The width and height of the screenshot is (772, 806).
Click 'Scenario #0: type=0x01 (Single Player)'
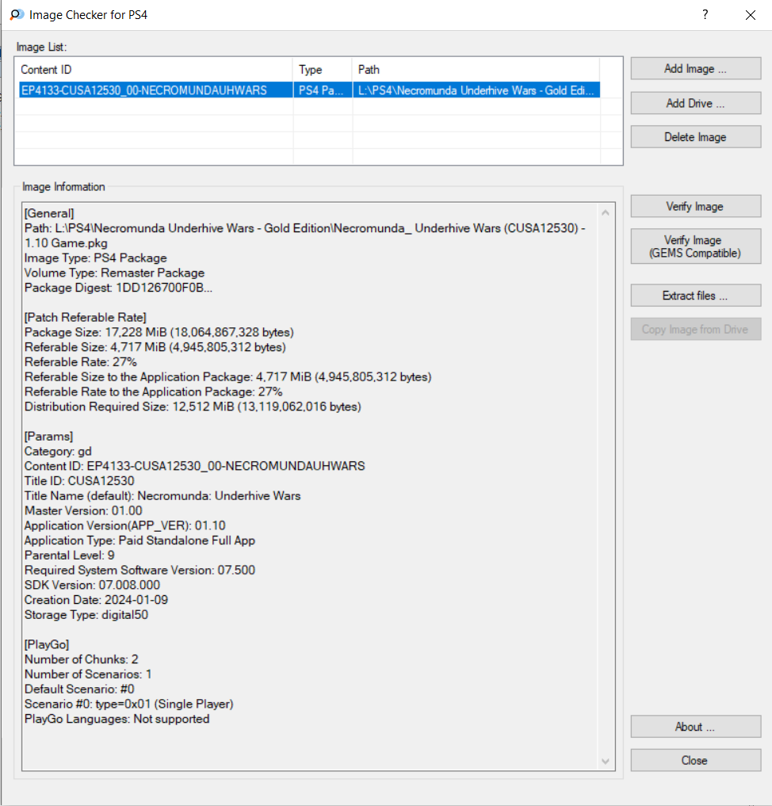tap(129, 705)
